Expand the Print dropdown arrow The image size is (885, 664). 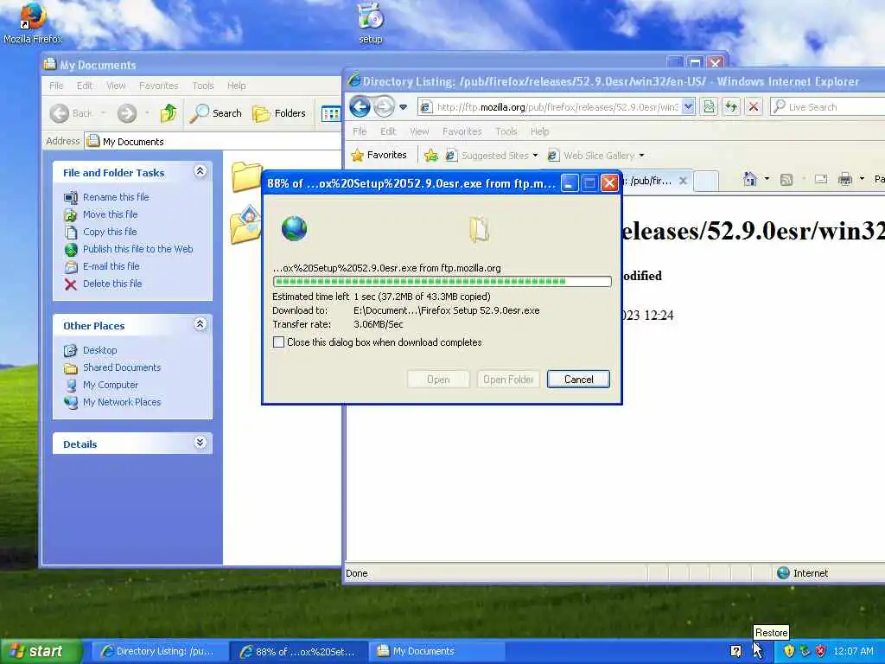862,179
